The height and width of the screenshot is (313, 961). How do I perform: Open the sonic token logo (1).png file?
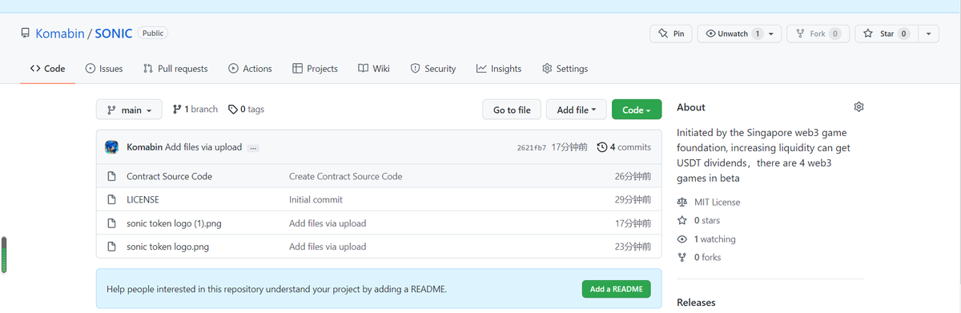(x=174, y=223)
